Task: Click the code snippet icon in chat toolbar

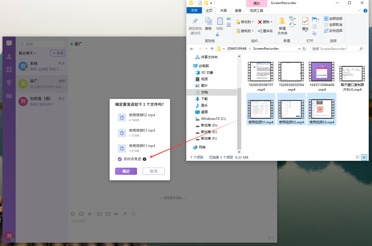Action: click(x=108, y=214)
